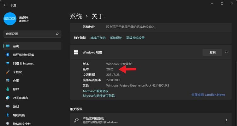Open 系统 category label in sidebar
Screen dimensions: 237x126
pos(16,46)
